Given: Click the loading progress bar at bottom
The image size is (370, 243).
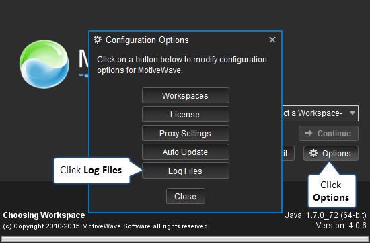Looking at the screenshot, I should point(185,239).
